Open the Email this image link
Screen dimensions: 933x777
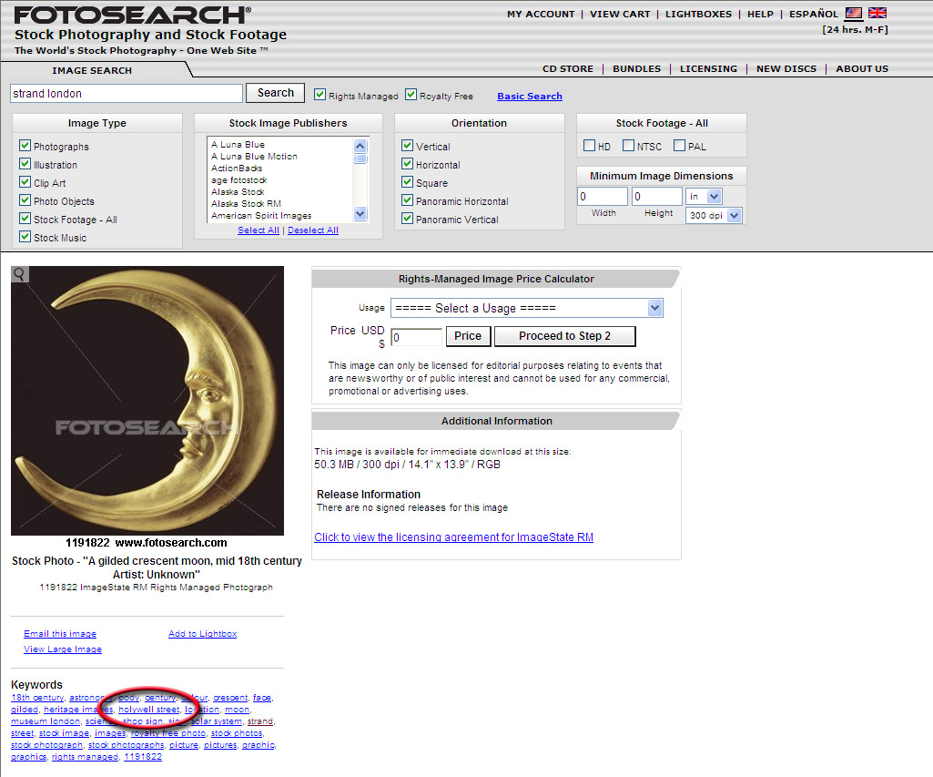[60, 633]
